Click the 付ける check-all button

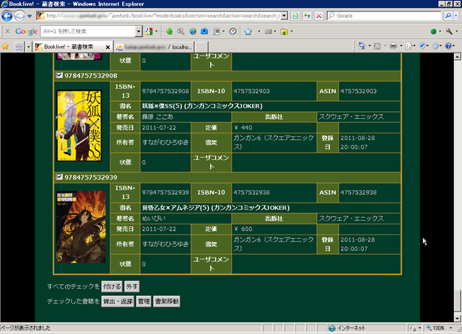tap(112, 286)
